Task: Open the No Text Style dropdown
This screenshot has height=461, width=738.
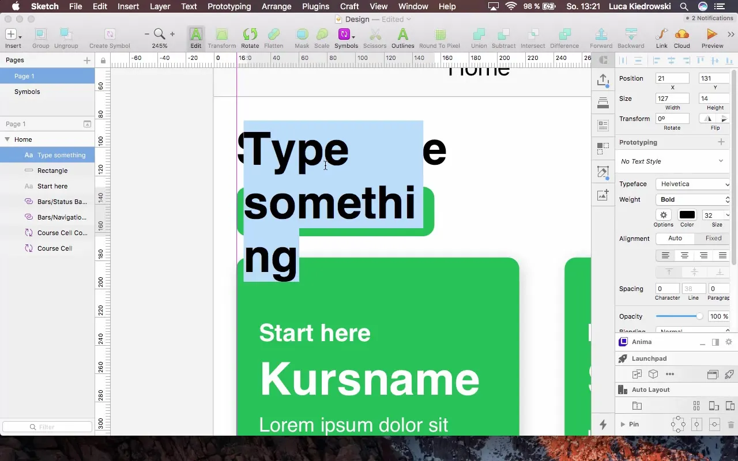Action: pos(672,161)
